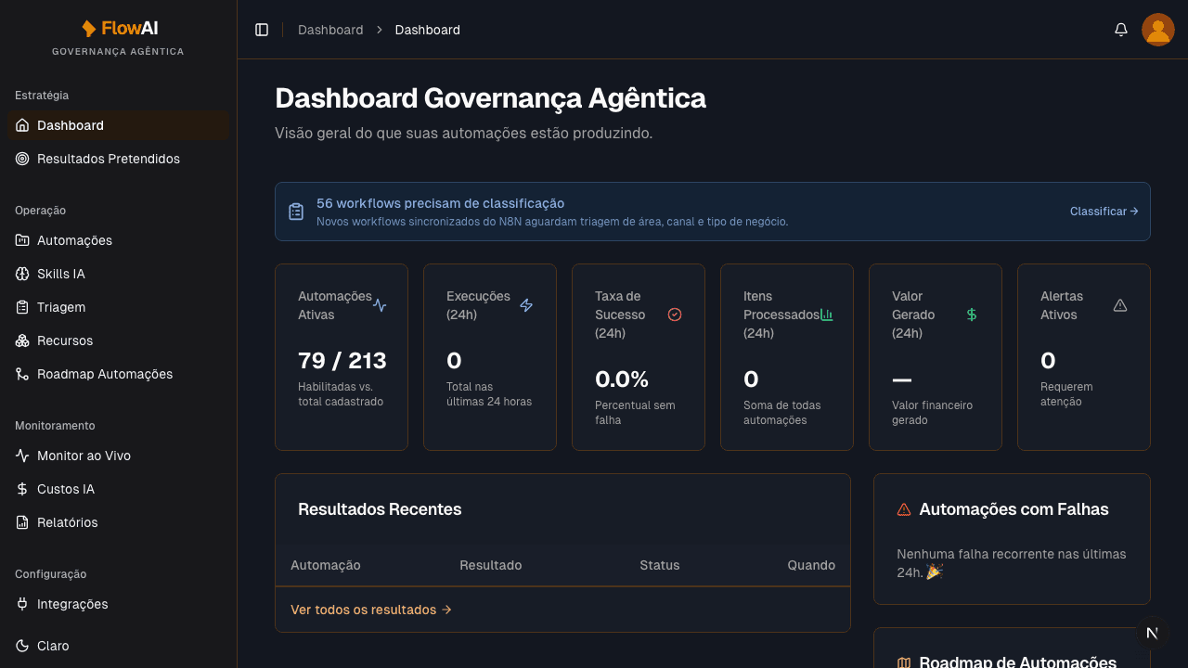The height and width of the screenshot is (668, 1188).
Task: Click the Classificar link in banner
Action: coord(1104,212)
